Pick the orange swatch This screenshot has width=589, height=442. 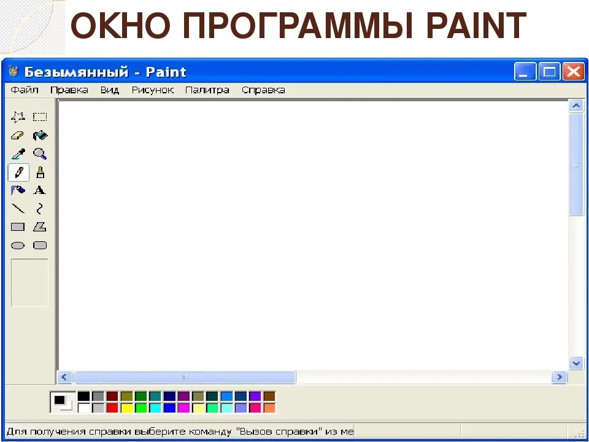(269, 408)
